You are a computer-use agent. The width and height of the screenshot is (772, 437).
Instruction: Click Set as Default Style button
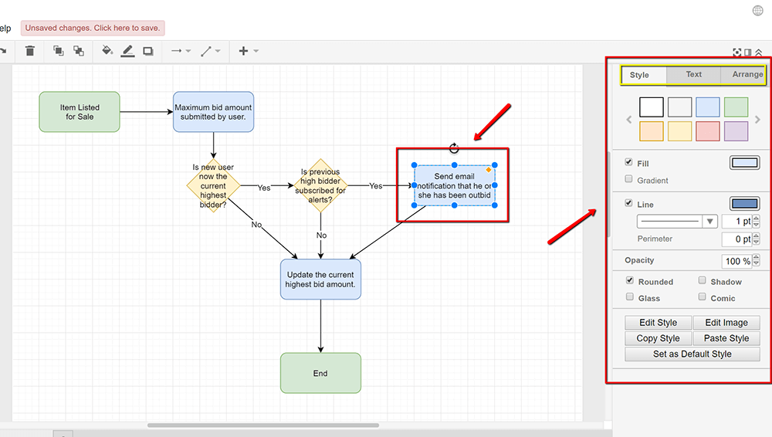pos(692,354)
